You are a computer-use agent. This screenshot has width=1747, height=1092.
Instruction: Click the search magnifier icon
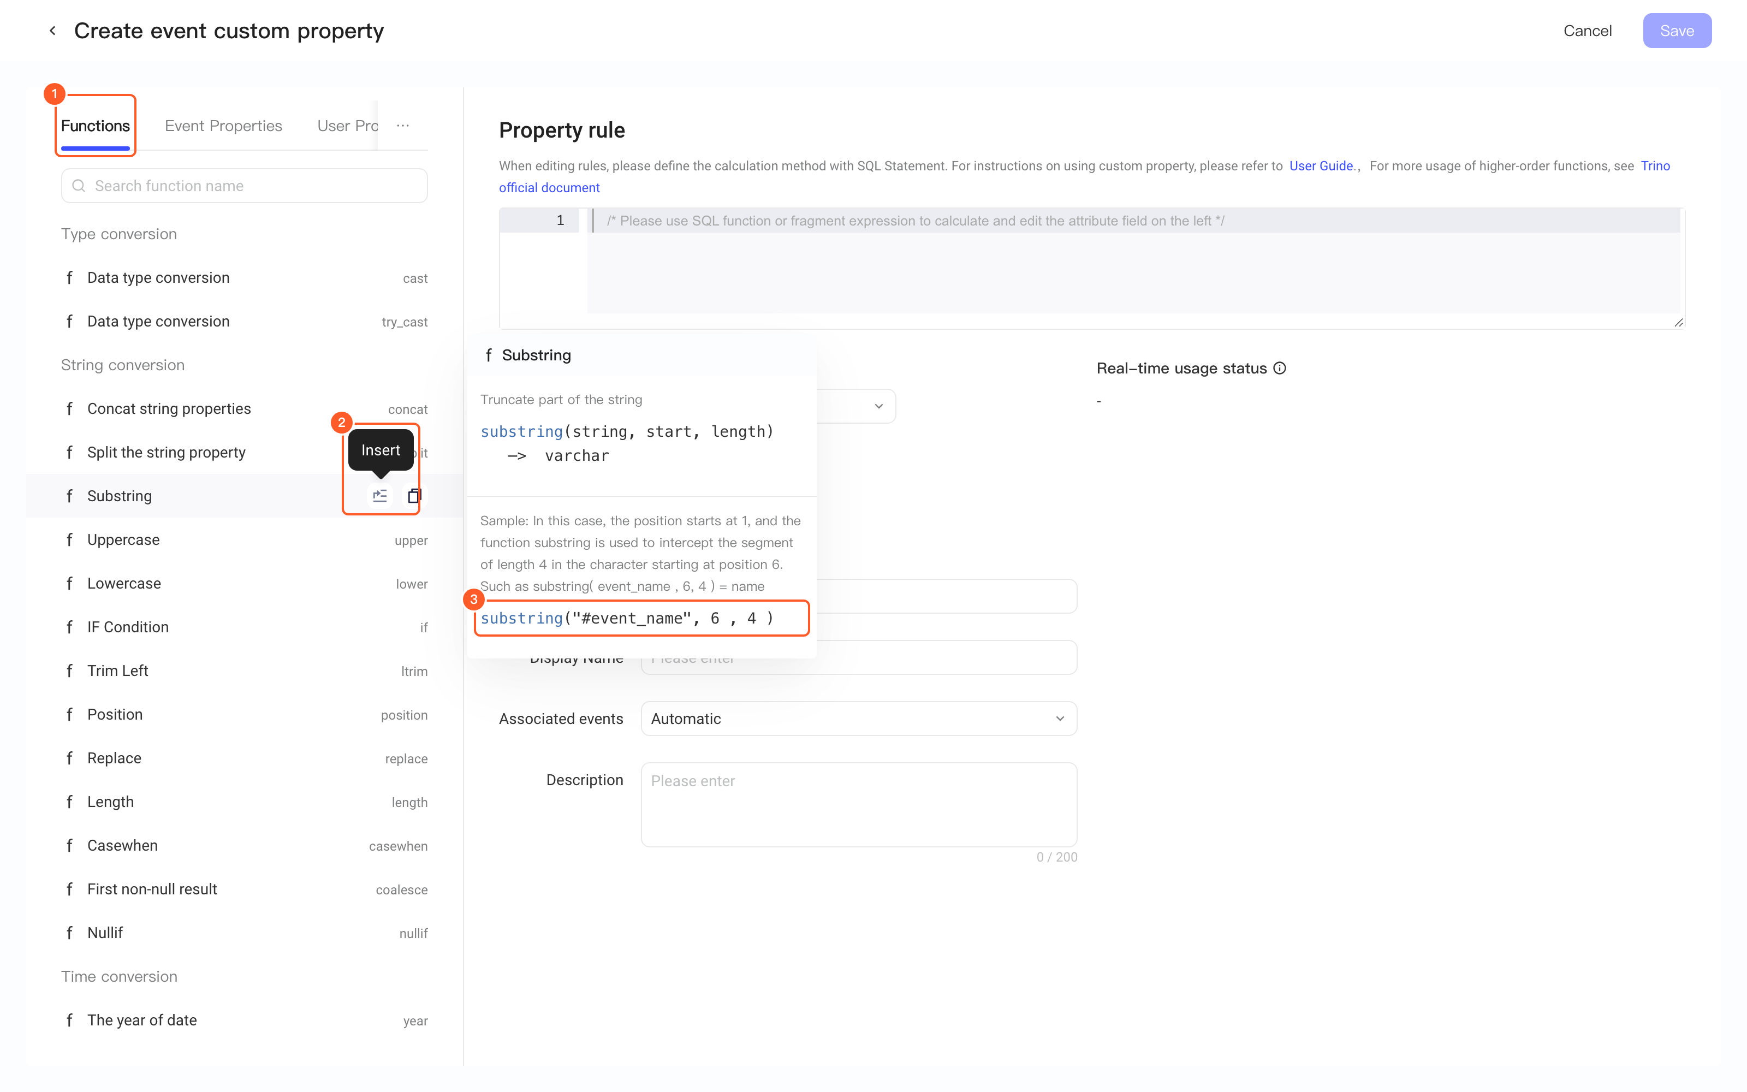click(79, 186)
